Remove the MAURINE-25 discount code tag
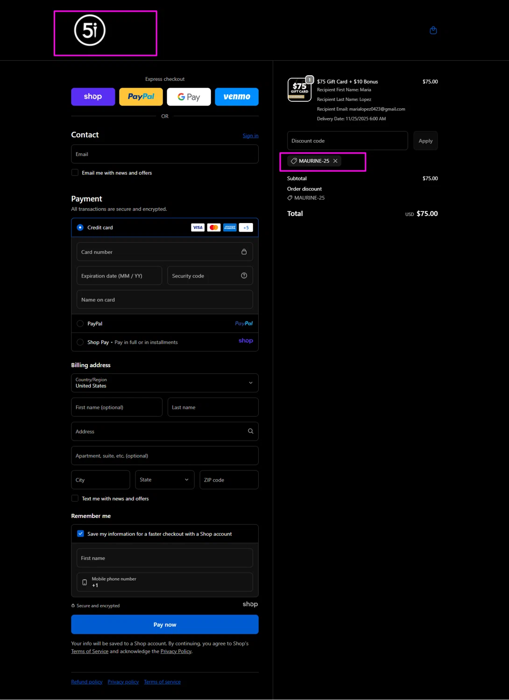This screenshot has width=509, height=700. point(335,161)
